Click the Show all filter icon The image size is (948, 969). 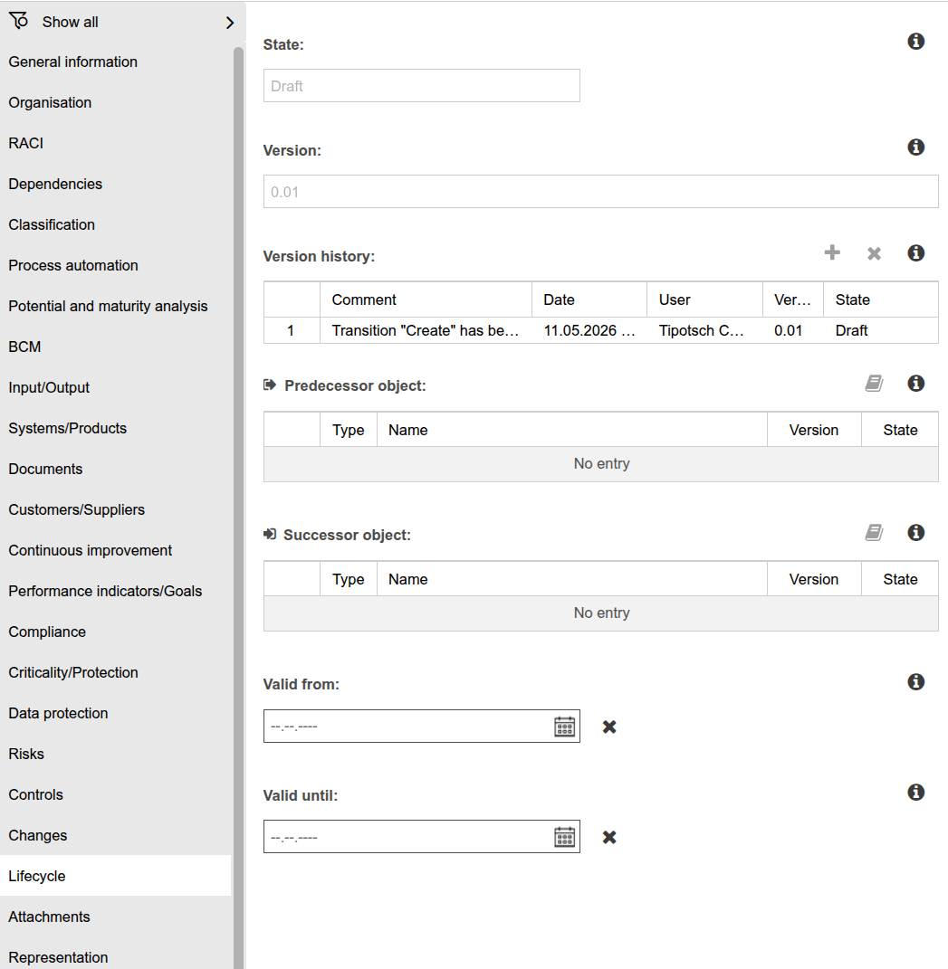pos(18,21)
